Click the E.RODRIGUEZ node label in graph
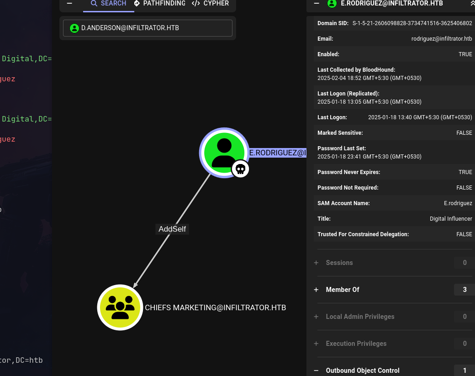This screenshot has height=376, width=475. click(x=277, y=153)
